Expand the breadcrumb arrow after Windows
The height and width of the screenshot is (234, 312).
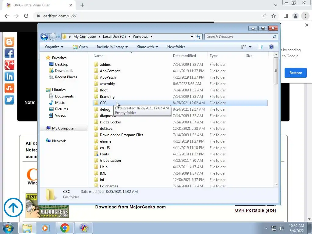pyautogui.click(x=151, y=37)
